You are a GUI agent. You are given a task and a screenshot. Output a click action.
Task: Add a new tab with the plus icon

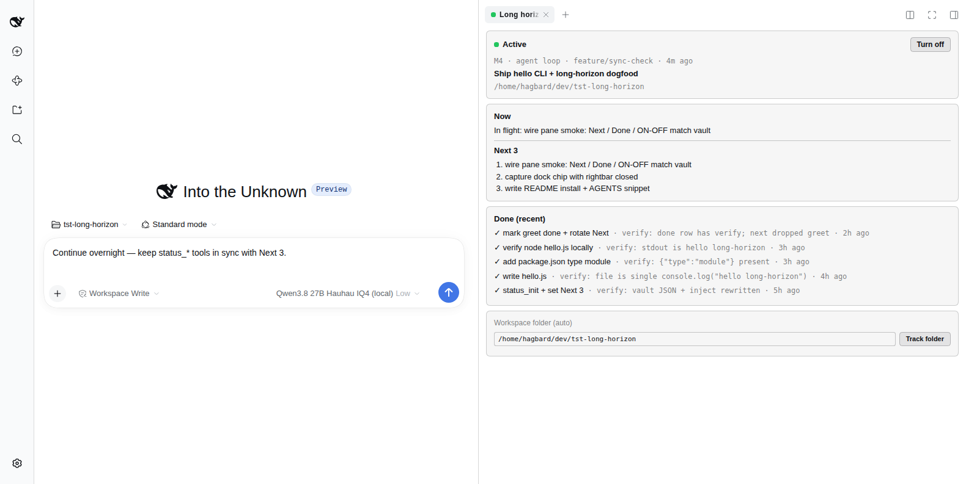click(x=566, y=15)
